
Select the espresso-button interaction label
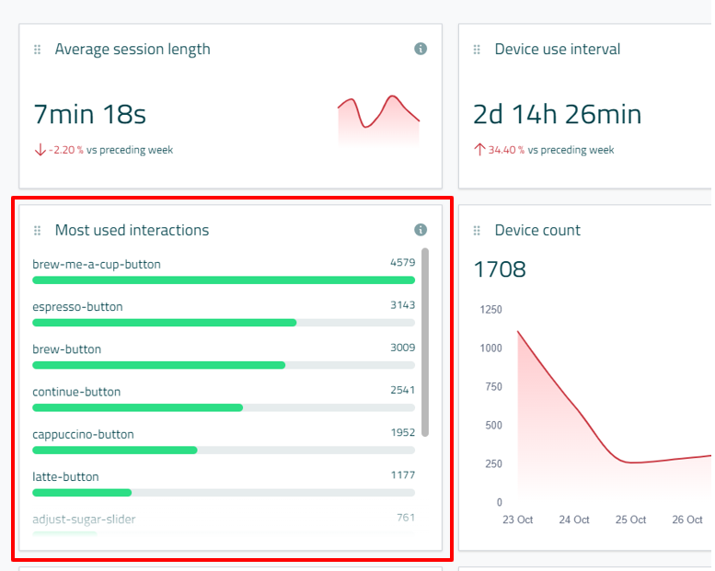pyautogui.click(x=77, y=307)
